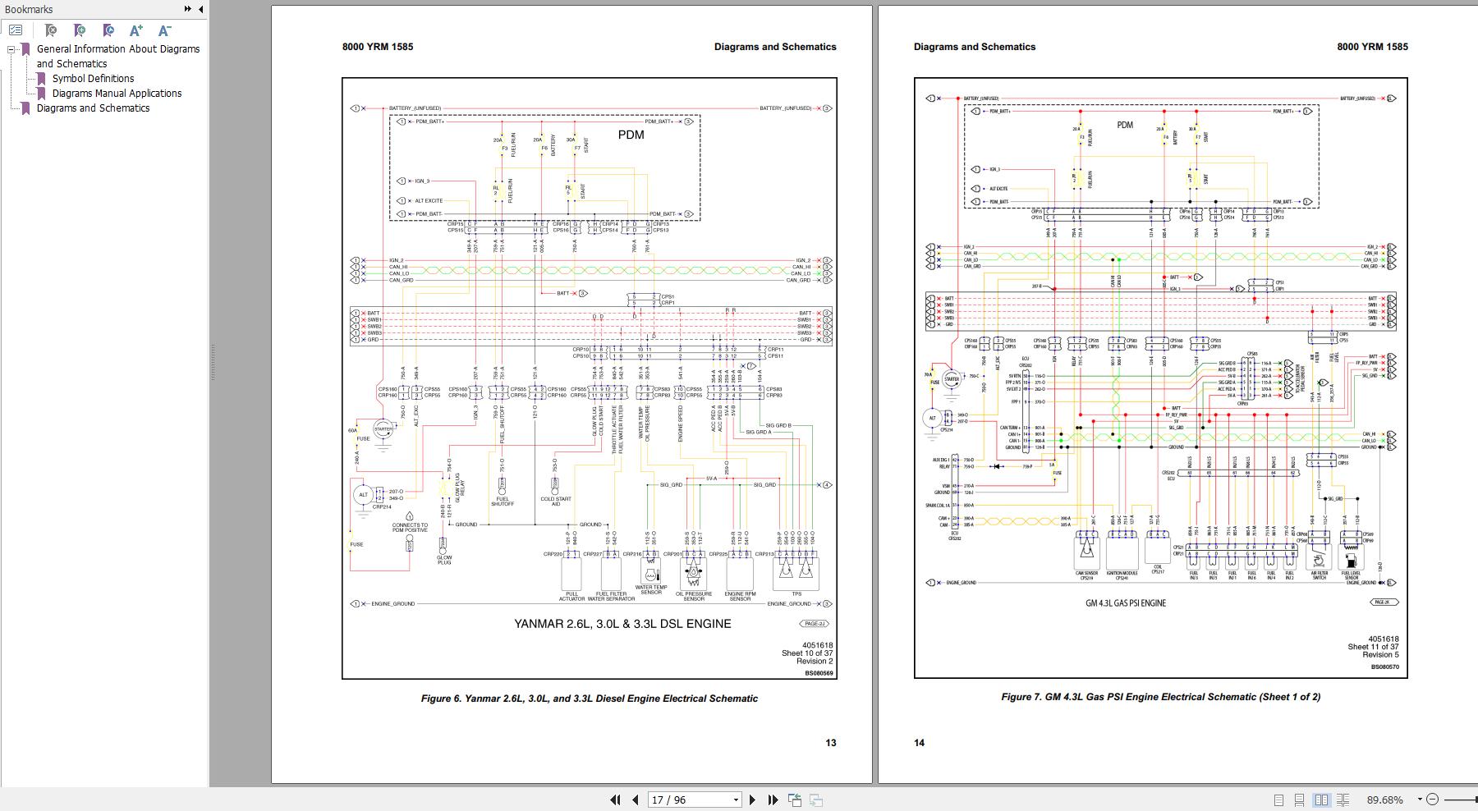The width and height of the screenshot is (1478, 811).
Task: Click the 89.68% zoom value
Action: [x=1384, y=800]
